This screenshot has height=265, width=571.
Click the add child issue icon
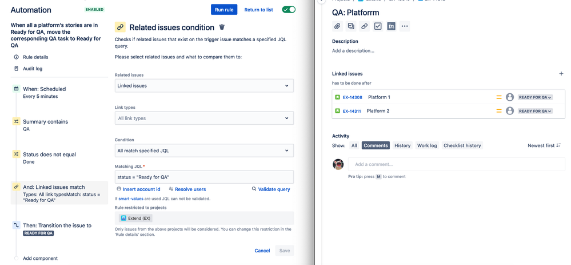(351, 26)
